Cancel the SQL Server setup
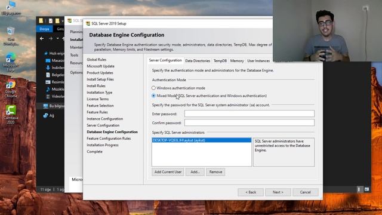The height and width of the screenshot is (215, 382). 305,192
